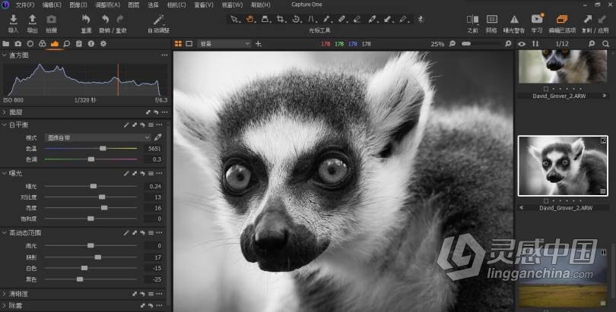The height and width of the screenshot is (312, 616).
Task: Toggle Edit Selected Variants orange icon
Action: 562,19
